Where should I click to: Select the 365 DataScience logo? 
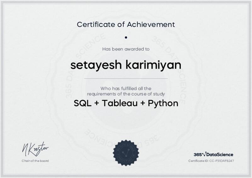pyautogui.click(x=213, y=154)
